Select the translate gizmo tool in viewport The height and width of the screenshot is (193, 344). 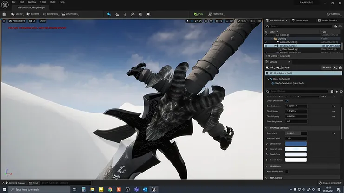192,21
